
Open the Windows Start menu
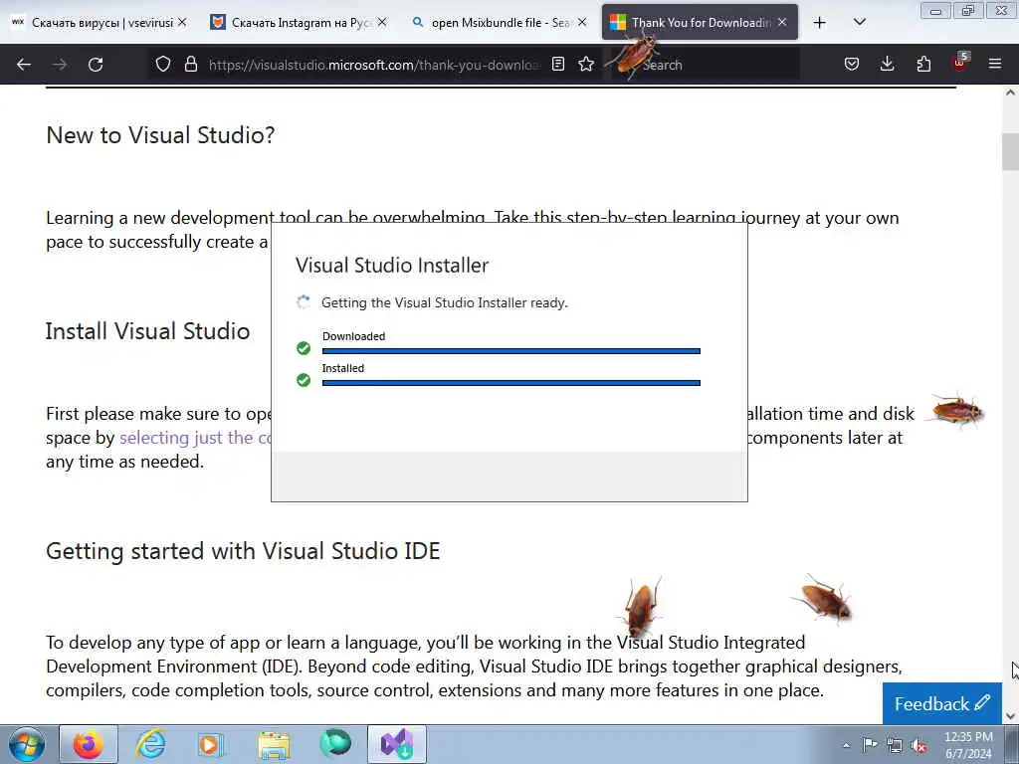click(x=27, y=744)
